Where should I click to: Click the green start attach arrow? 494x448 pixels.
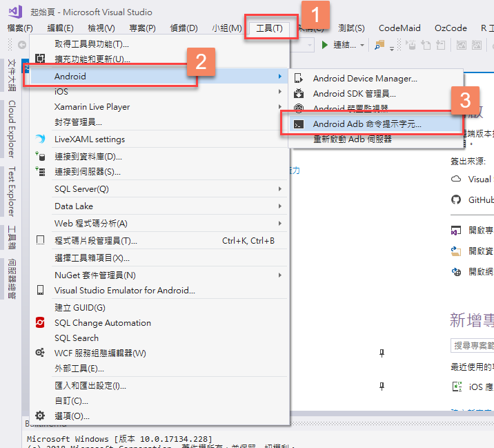tap(324, 45)
